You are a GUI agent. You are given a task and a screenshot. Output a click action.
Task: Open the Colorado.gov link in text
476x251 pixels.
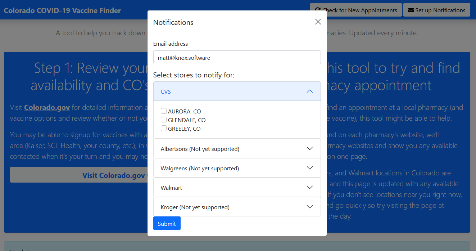[47, 107]
